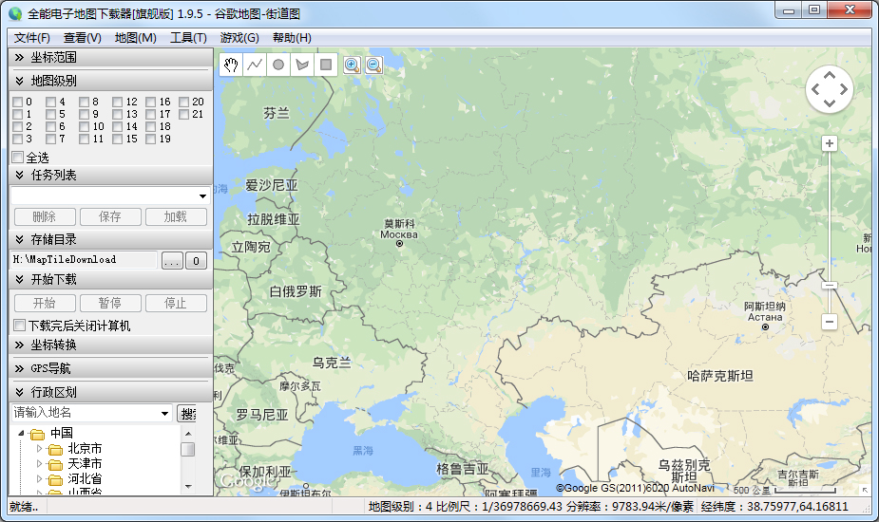Check map level 19 checkbox
This screenshot has width=879, height=522.
click(x=151, y=139)
